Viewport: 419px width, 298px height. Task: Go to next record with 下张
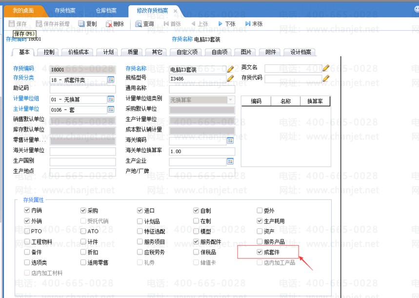coord(227,24)
